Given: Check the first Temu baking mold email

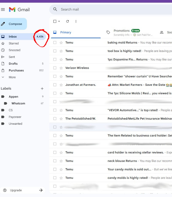Looking at the screenshot, I should click(55, 42).
